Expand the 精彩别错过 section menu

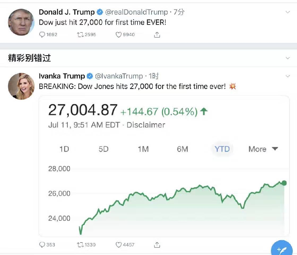pyautogui.click(x=288, y=58)
